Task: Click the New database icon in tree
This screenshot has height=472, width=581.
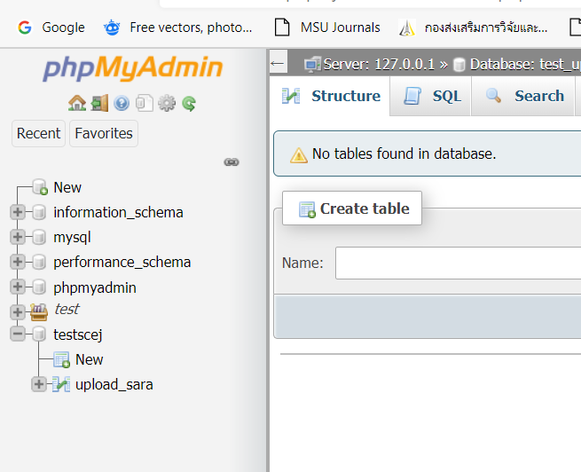Action: (x=40, y=186)
